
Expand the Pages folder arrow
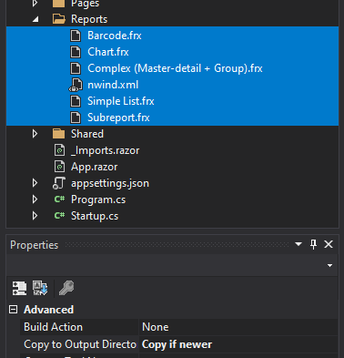tap(35, 3)
